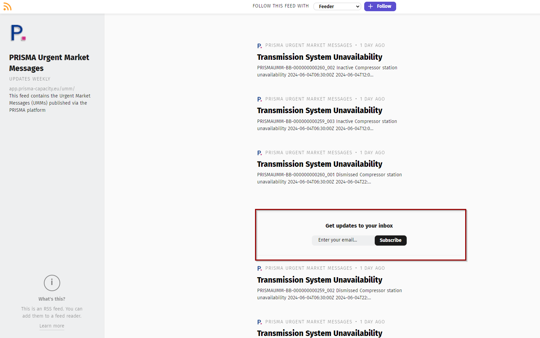Open the first Transmission System Unavailability headline

click(x=319, y=57)
